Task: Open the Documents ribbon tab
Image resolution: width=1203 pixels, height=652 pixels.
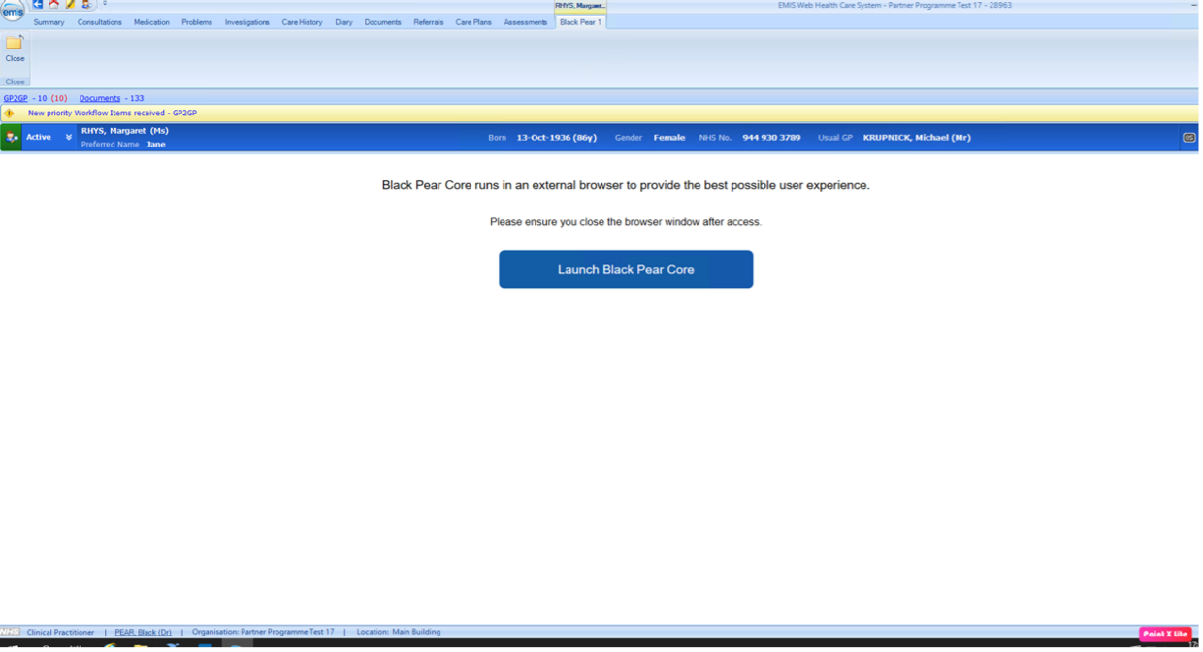Action: pyautogui.click(x=382, y=22)
